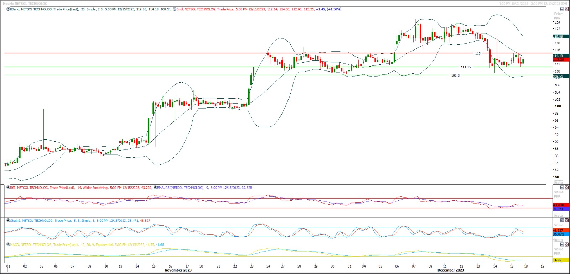Screen dimensions: 570x274
Task: Toggle Auto scale on the RSI axis
Action: 559,215
